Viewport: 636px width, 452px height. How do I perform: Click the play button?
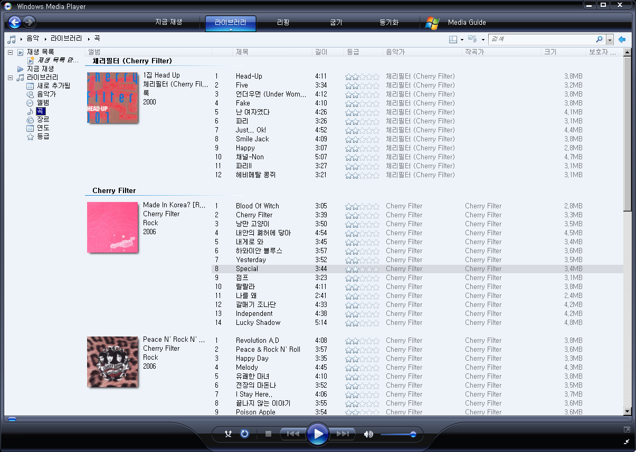coord(318,434)
